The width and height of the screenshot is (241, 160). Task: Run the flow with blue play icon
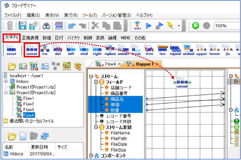pos(149,26)
